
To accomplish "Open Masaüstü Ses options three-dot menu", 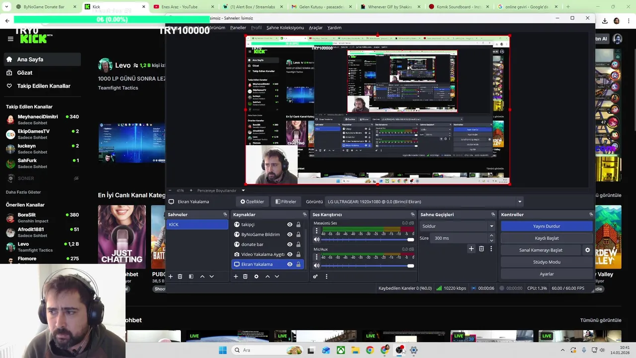I will click(x=317, y=231).
